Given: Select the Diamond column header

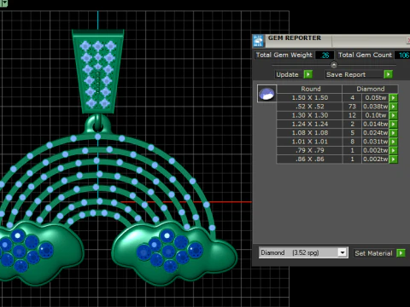Looking at the screenshot, I should tap(370, 89).
